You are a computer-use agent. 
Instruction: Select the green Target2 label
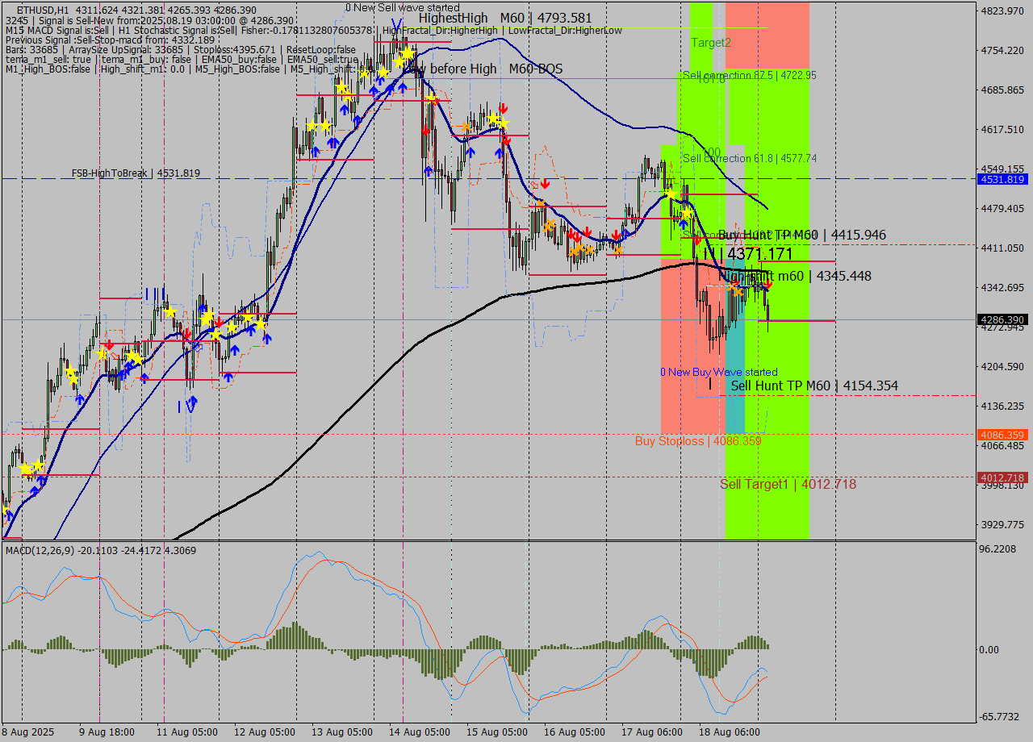710,43
